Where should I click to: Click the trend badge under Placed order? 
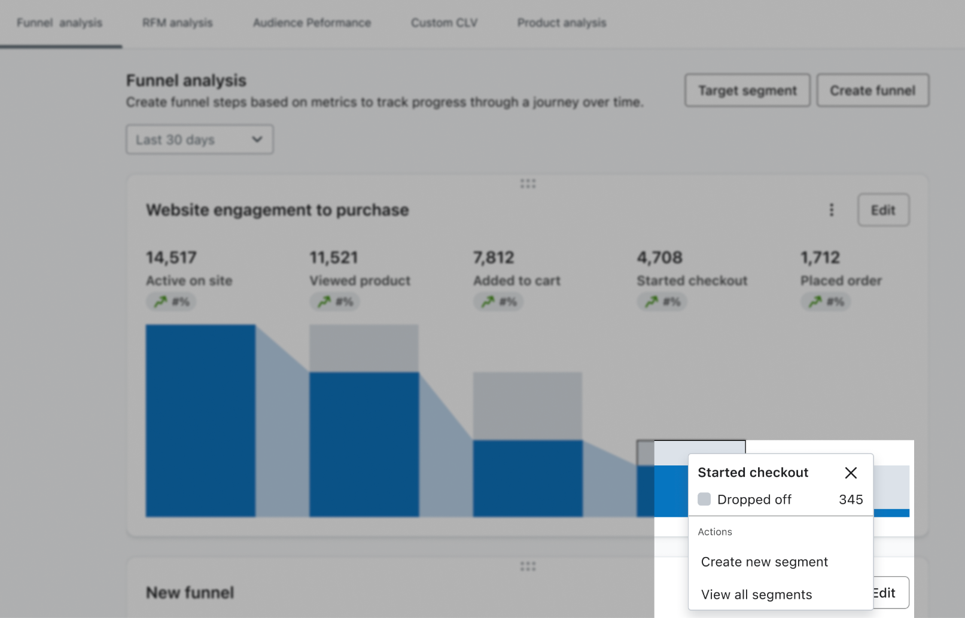click(825, 302)
